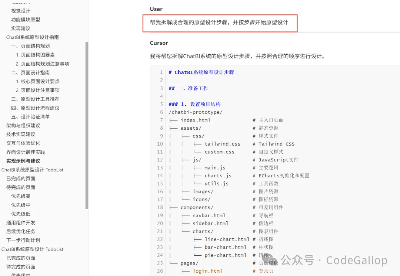Image resolution: width=400 pixels, height=276 pixels.
Task: Open 1. 核心页面设计要点 entry
Action: click(x=38, y=81)
